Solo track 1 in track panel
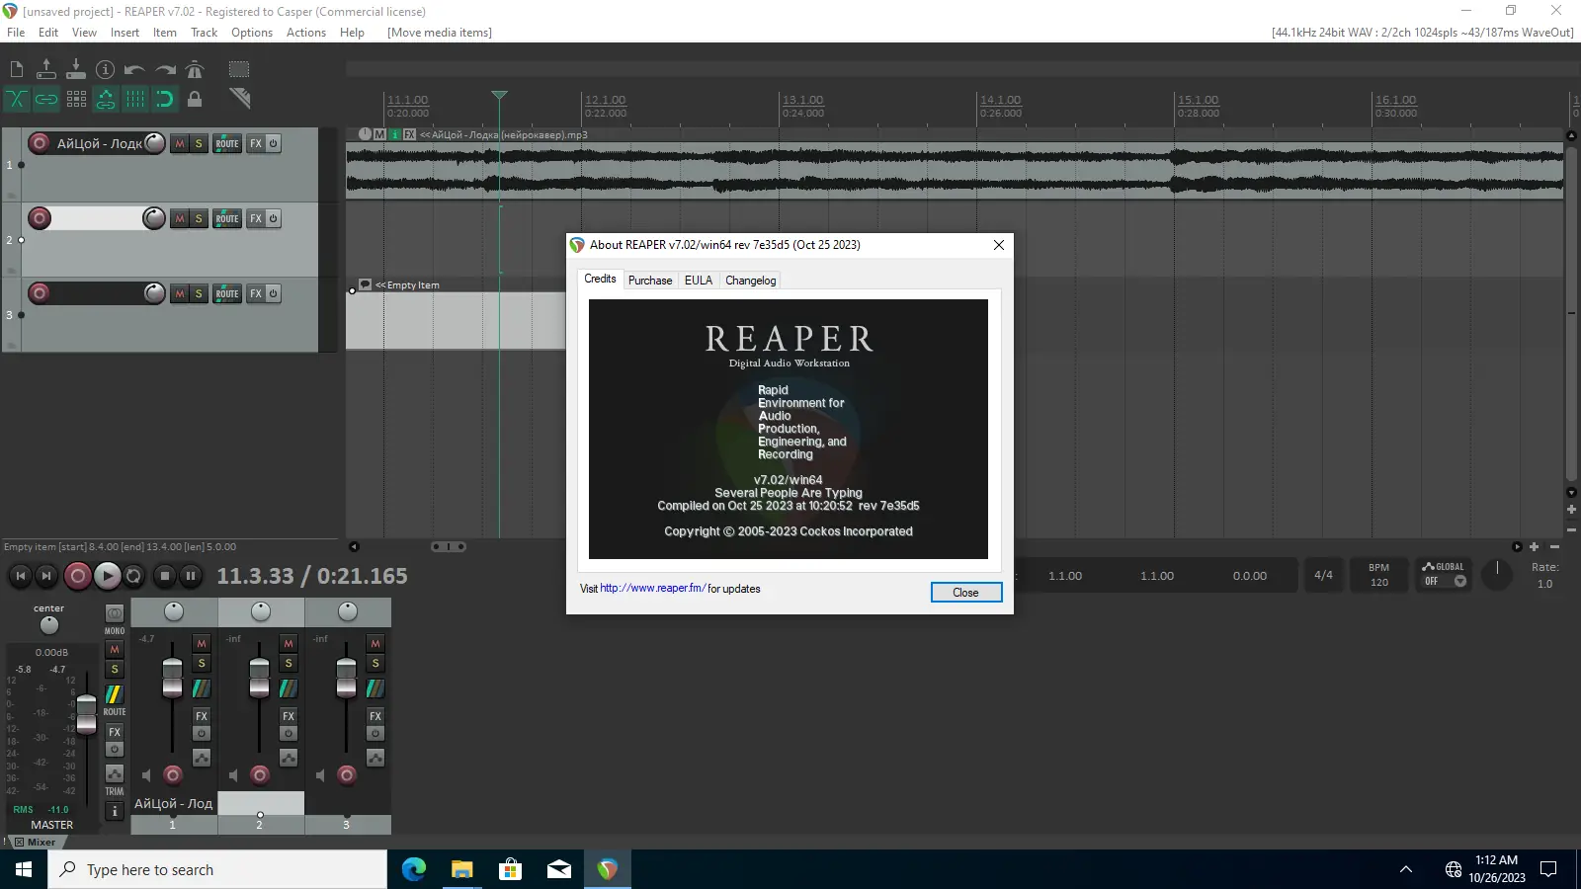This screenshot has width=1581, height=889. [x=199, y=143]
